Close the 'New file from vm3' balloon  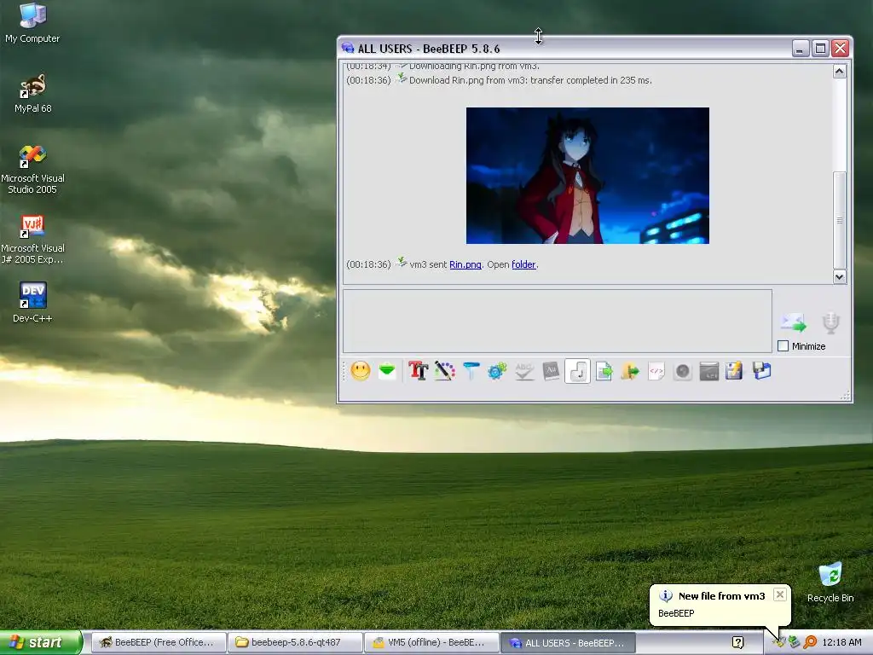tap(780, 594)
